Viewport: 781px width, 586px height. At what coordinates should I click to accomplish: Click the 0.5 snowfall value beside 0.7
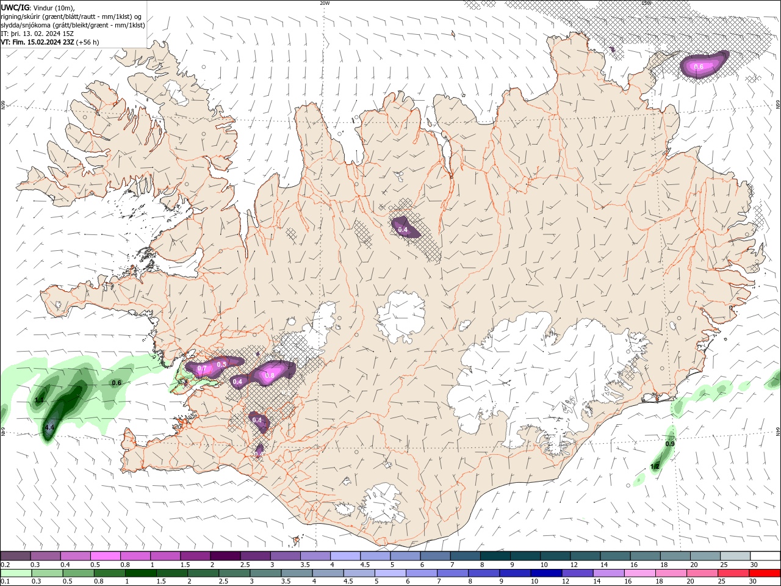pos(221,364)
